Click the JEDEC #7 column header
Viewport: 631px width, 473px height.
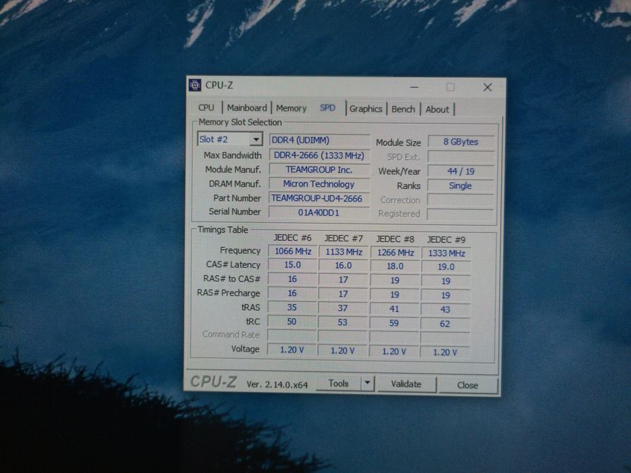(x=344, y=239)
